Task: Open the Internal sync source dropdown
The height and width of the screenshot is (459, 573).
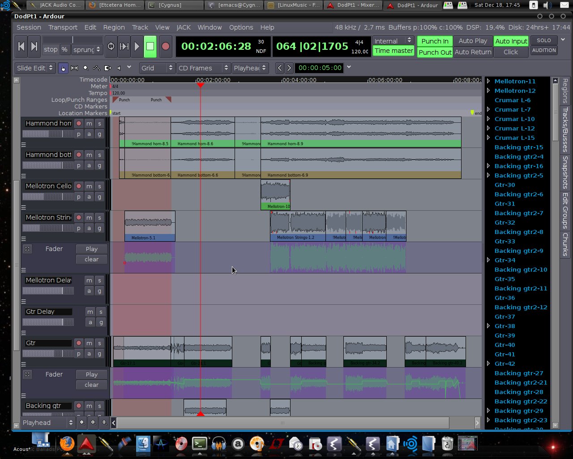Action: [x=393, y=41]
